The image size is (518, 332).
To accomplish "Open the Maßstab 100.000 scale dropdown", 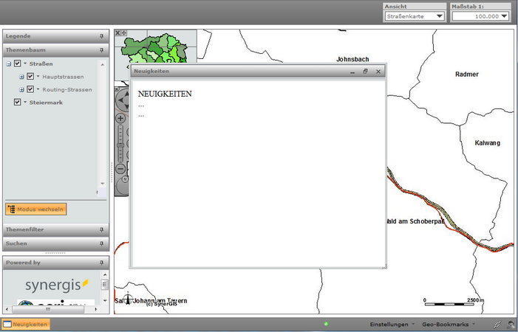I will pyautogui.click(x=480, y=16).
